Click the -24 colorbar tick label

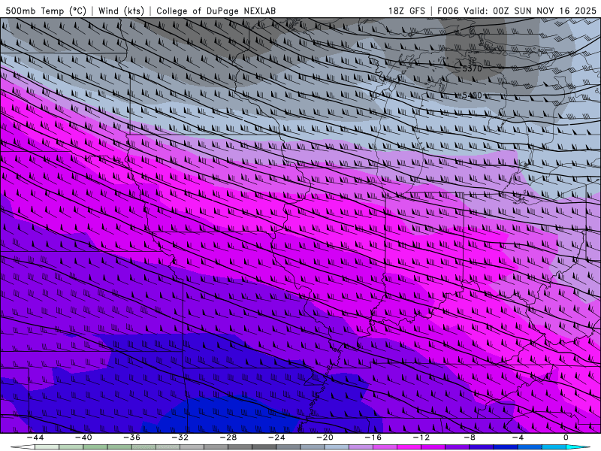tap(276, 437)
